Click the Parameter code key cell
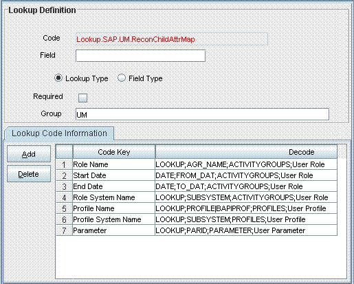The image size is (354, 284). [114, 230]
